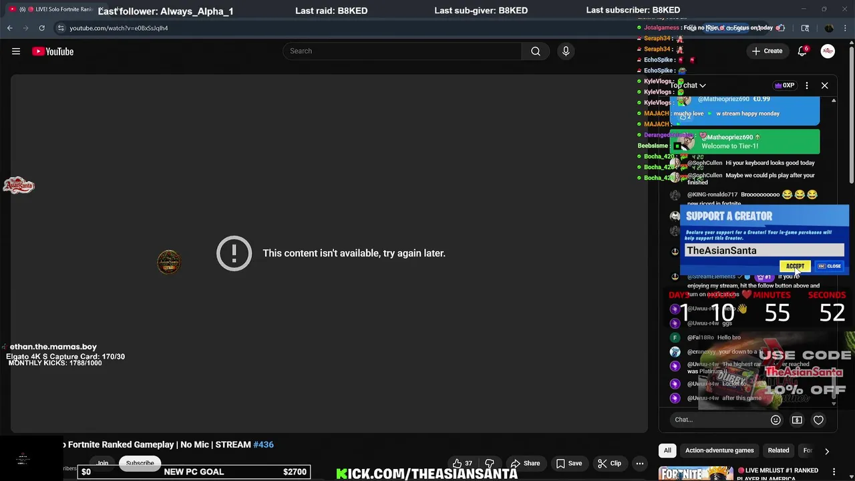The width and height of the screenshot is (855, 481).
Task: Save the video to a playlist
Action: 568,463
